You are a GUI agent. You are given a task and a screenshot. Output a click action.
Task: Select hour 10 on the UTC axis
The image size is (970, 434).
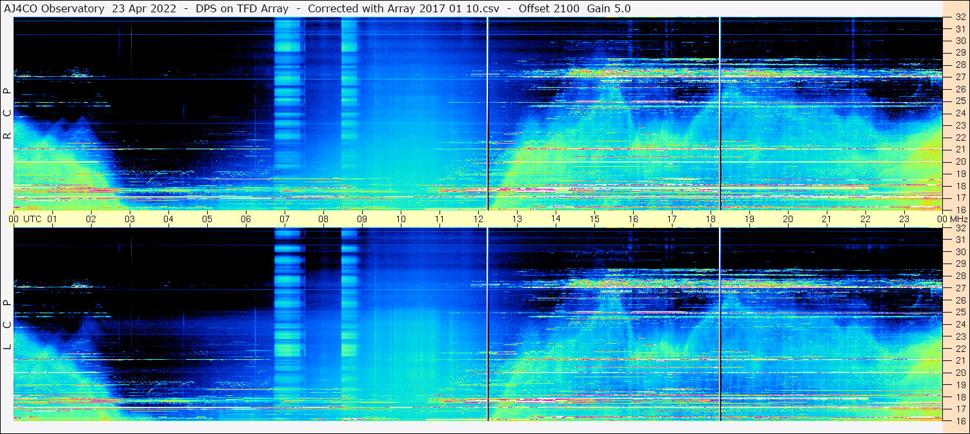click(401, 219)
